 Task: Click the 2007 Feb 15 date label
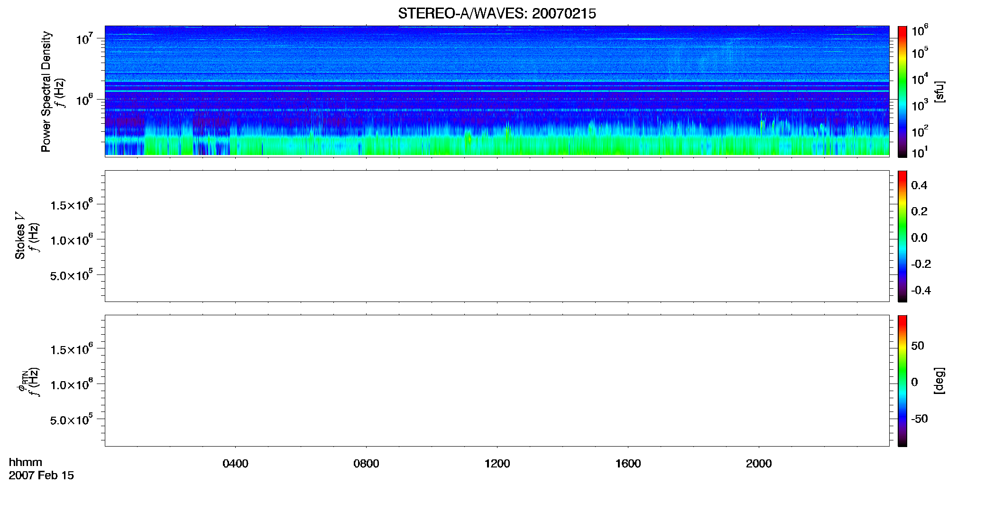(x=41, y=475)
